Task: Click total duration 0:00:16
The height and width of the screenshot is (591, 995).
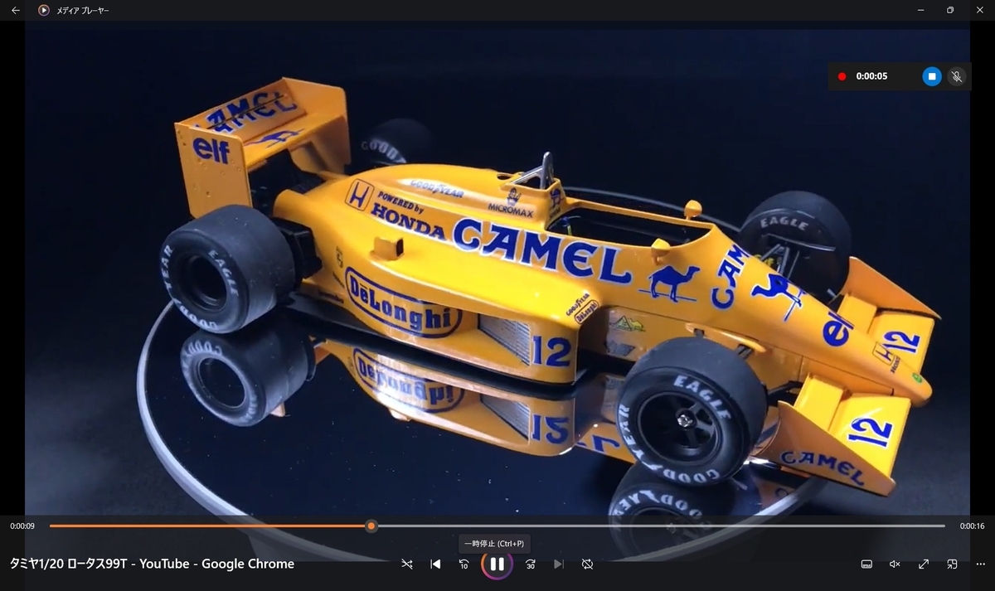Action: (x=972, y=526)
